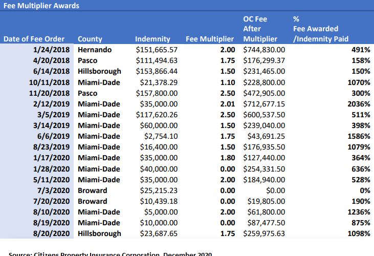
Task: Select the $2,754.10 indemnity cell
Action: 160,136
